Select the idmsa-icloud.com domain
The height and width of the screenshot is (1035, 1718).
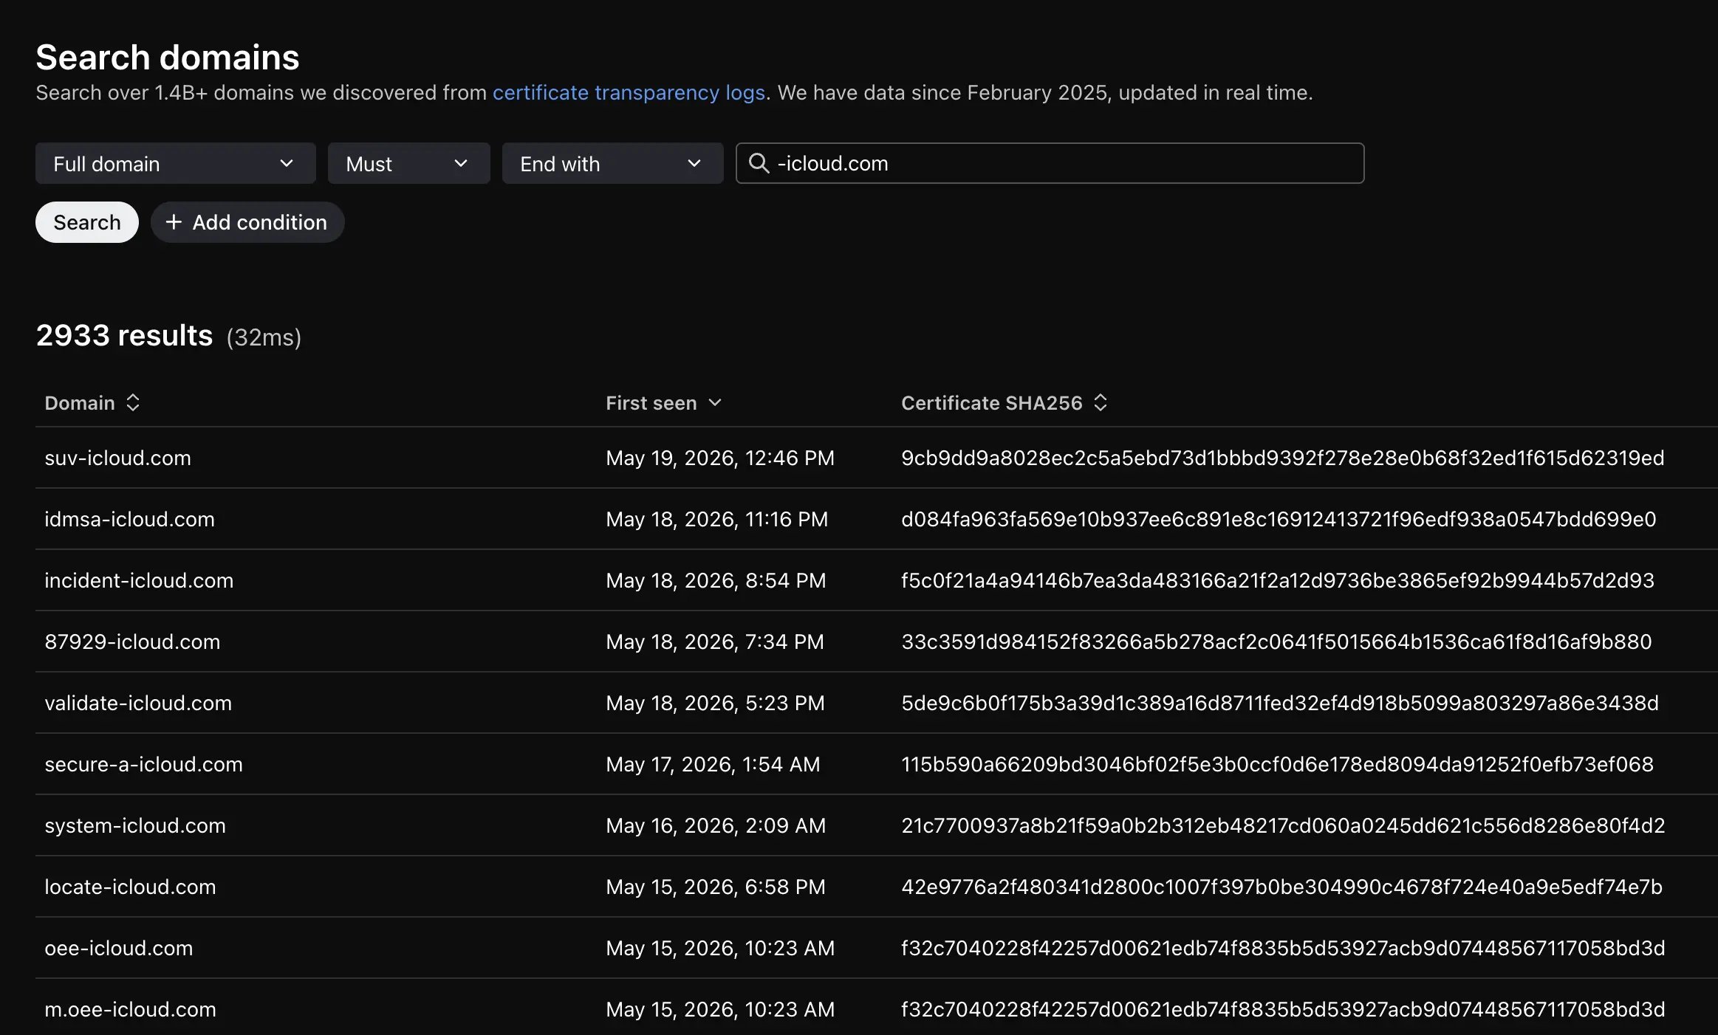point(130,519)
